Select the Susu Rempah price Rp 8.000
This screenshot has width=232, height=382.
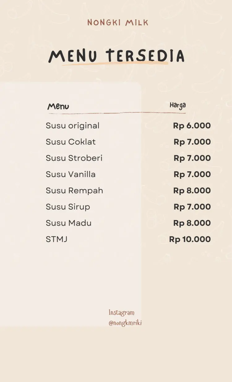[x=192, y=191]
